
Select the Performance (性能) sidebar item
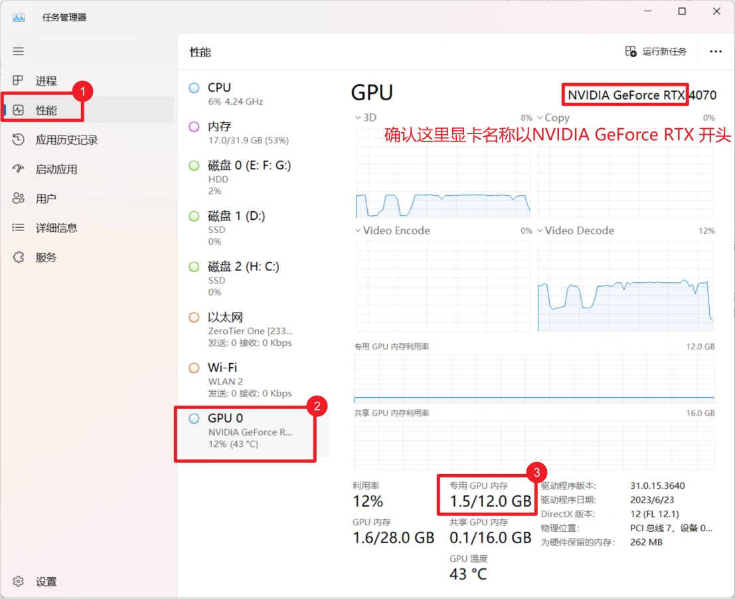pos(46,110)
